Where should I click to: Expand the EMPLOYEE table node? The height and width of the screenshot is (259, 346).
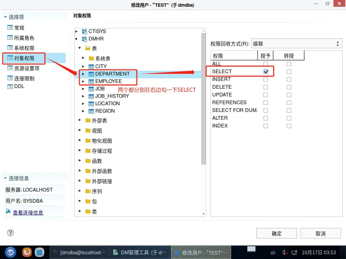[83, 81]
